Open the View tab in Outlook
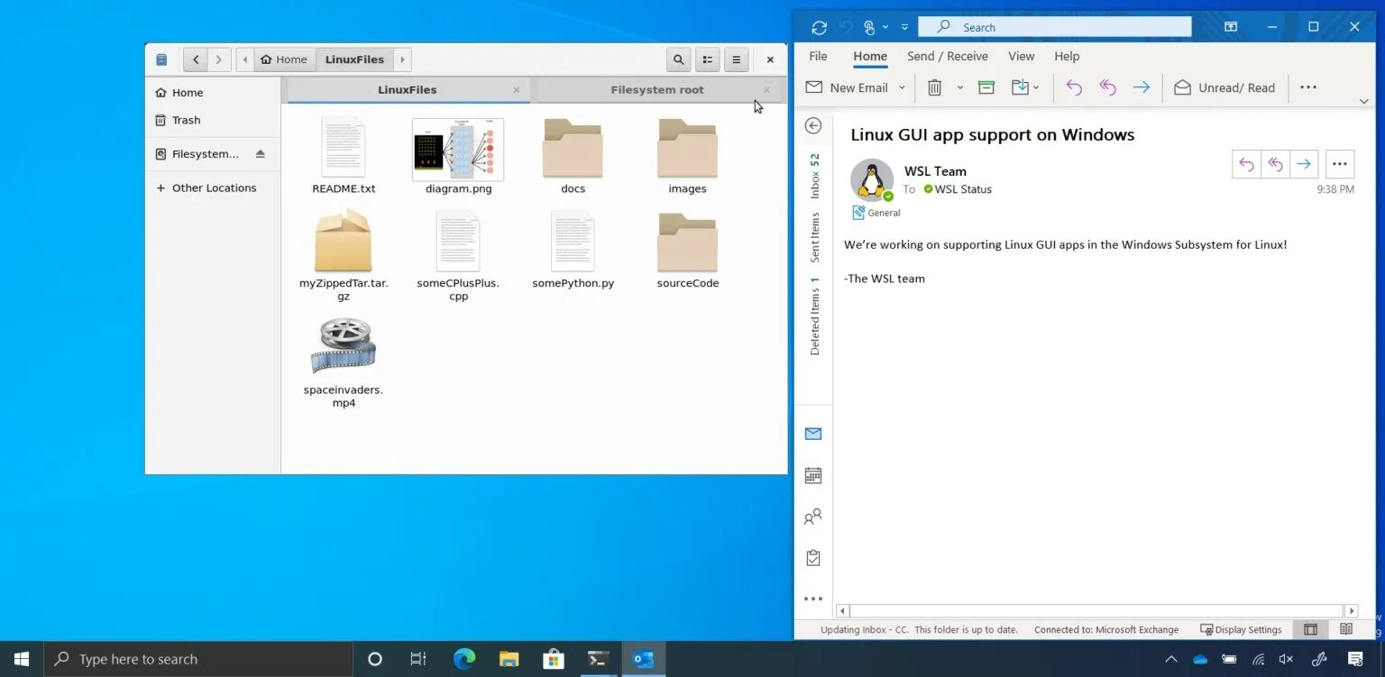The width and height of the screenshot is (1385, 677). pyautogui.click(x=1022, y=56)
